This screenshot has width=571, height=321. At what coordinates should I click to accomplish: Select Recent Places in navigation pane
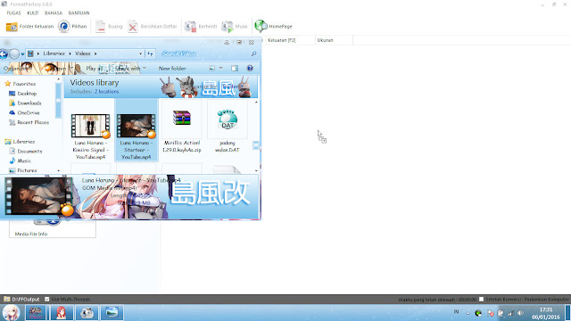29,122
